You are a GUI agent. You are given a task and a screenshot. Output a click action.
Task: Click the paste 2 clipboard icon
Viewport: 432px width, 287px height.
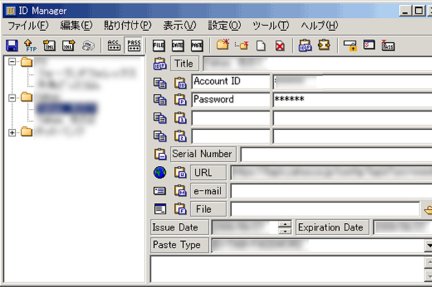(180, 136)
